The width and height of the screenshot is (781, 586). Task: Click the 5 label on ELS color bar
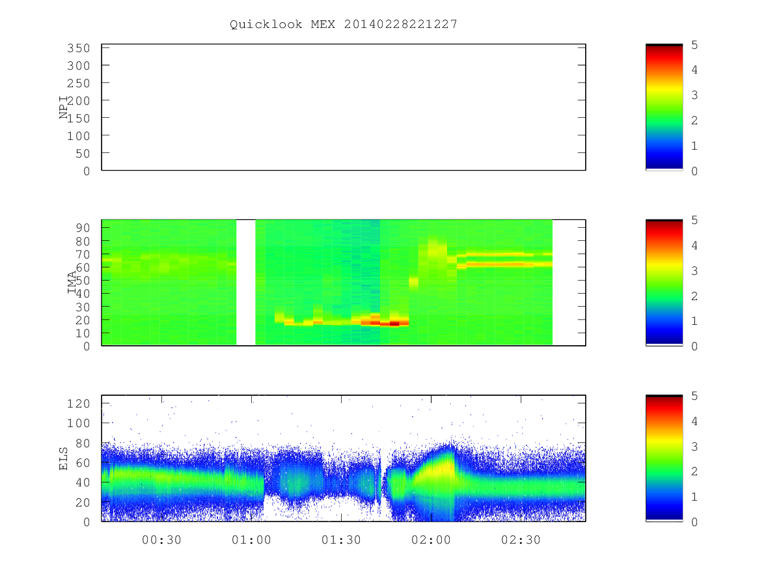tap(695, 395)
